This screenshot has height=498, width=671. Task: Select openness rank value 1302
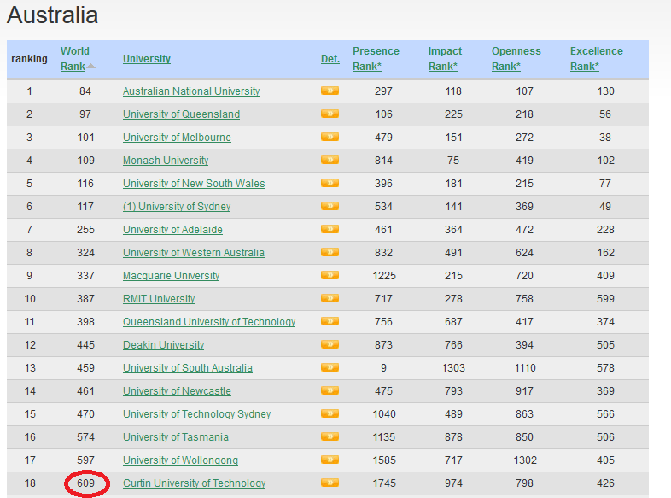pyautogui.click(x=525, y=460)
